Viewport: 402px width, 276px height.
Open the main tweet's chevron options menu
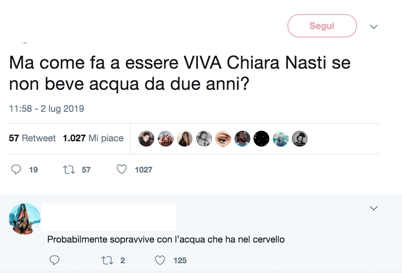(374, 27)
